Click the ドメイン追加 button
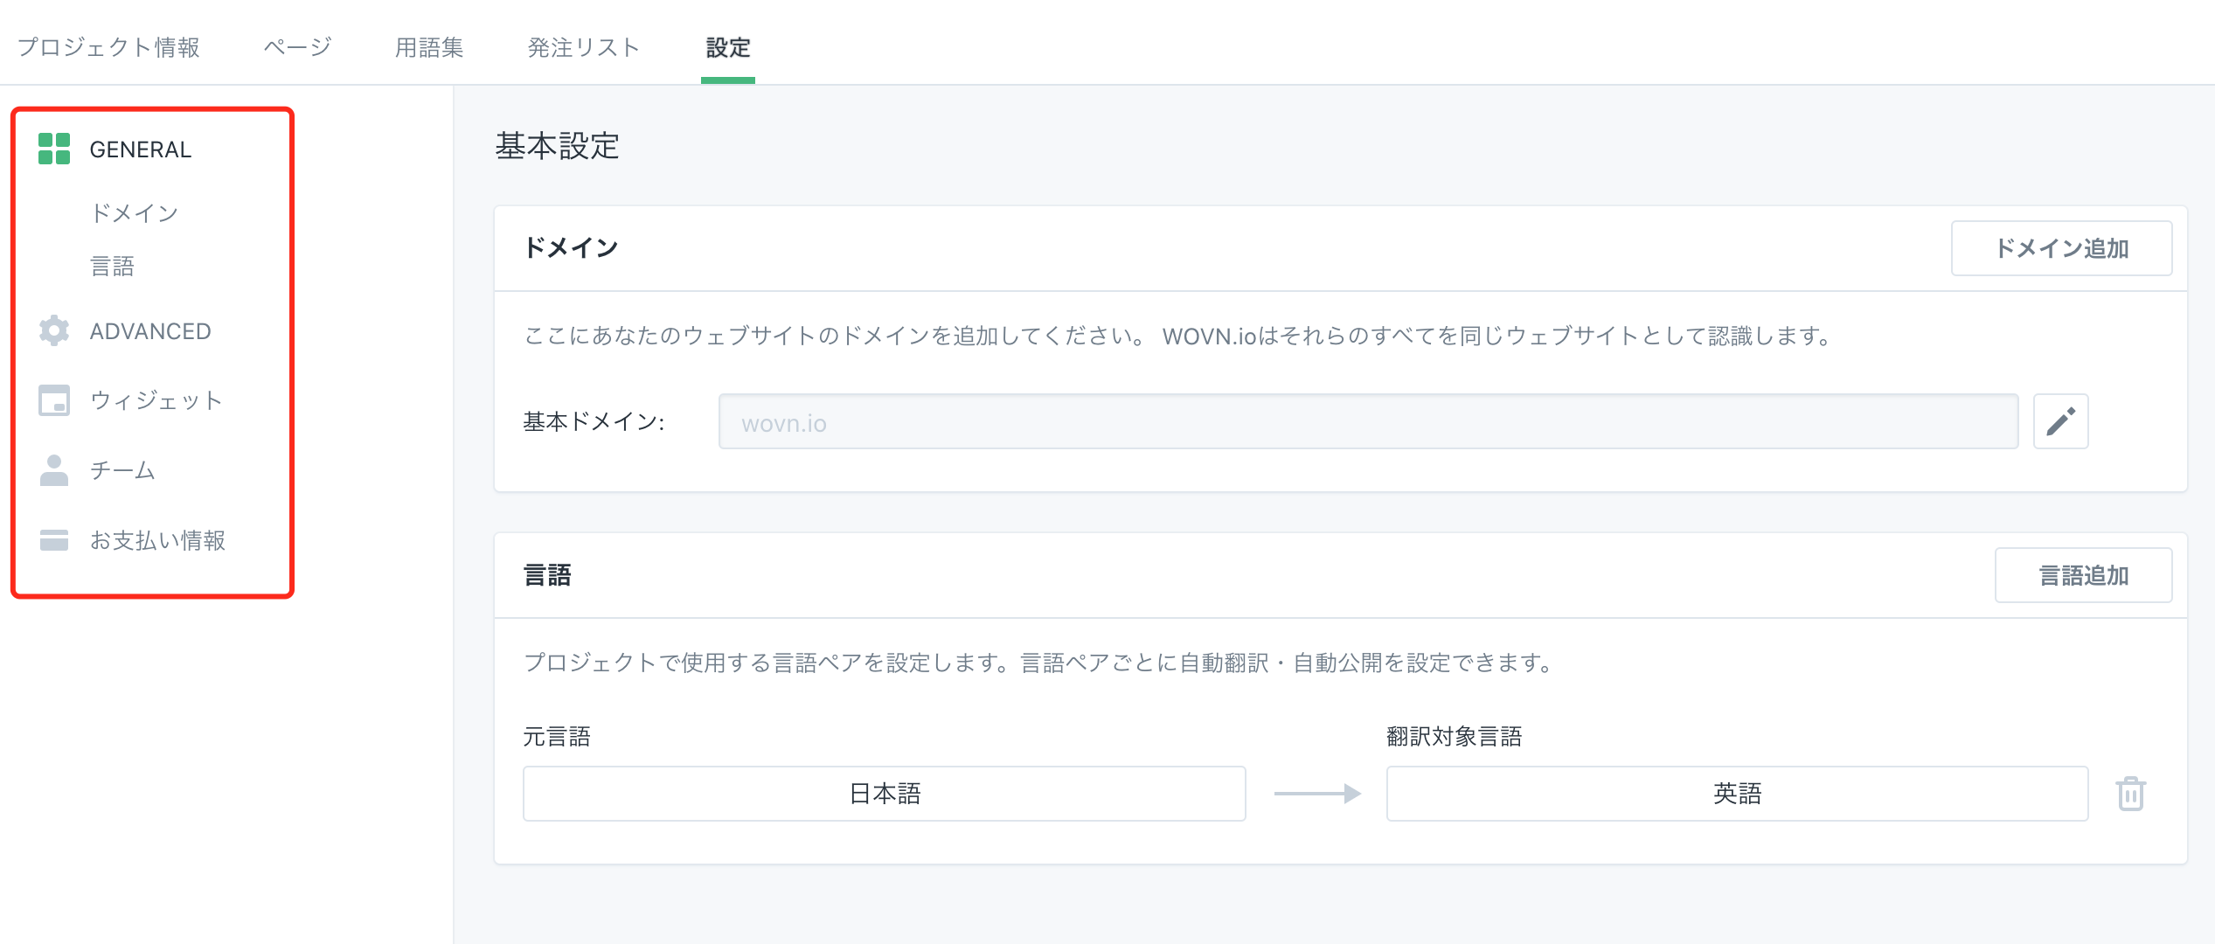The height and width of the screenshot is (944, 2215). pos(2061,248)
